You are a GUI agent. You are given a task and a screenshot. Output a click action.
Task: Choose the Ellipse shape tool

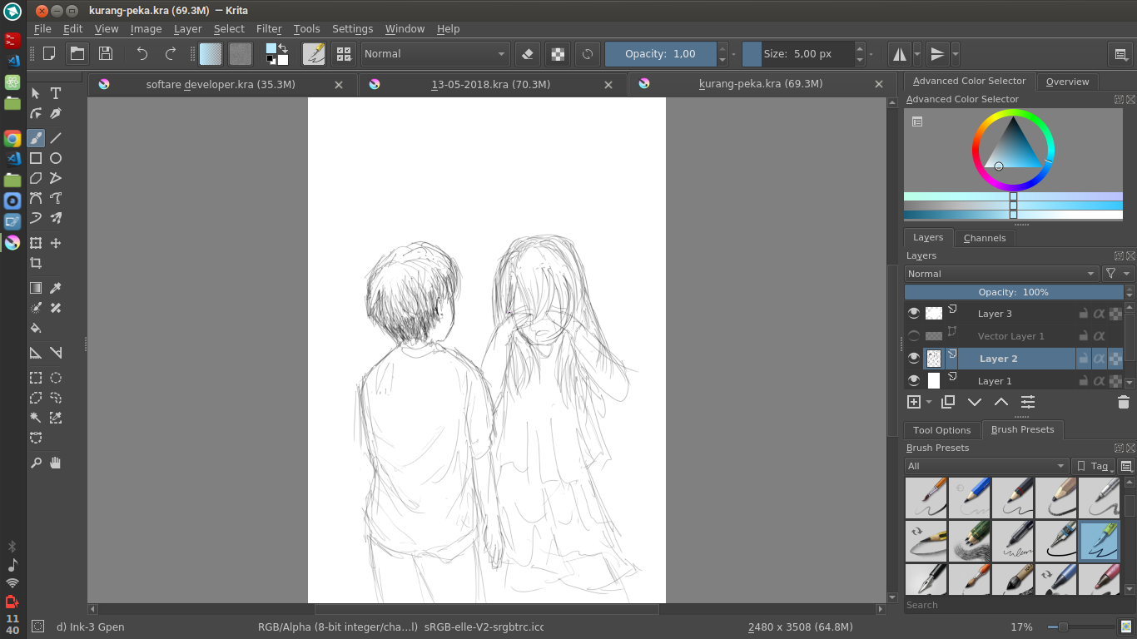coord(56,158)
